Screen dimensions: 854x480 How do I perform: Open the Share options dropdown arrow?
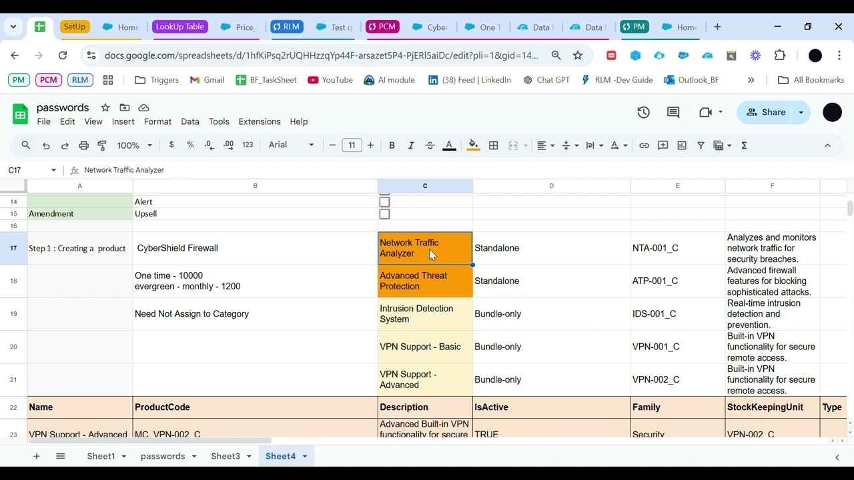coord(801,113)
